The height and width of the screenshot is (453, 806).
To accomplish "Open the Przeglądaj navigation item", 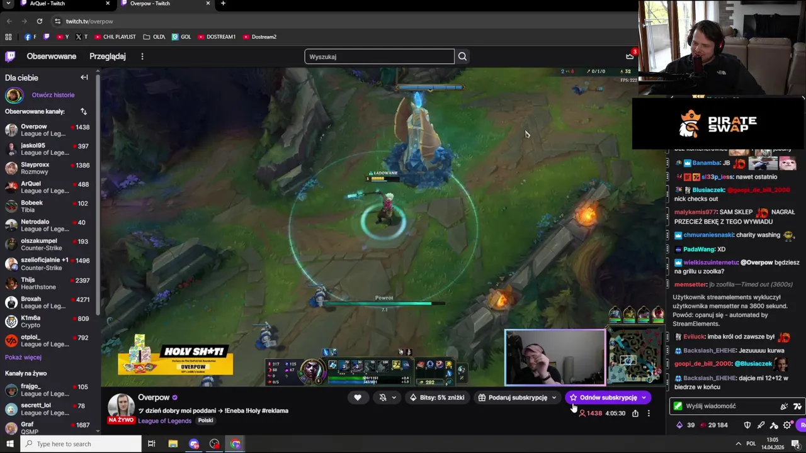I will pyautogui.click(x=108, y=57).
